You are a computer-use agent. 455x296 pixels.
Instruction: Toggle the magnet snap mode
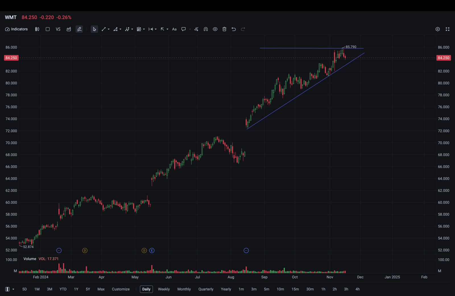(206, 29)
